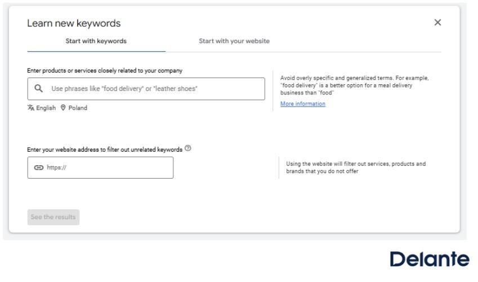Open the More information link

click(x=303, y=104)
